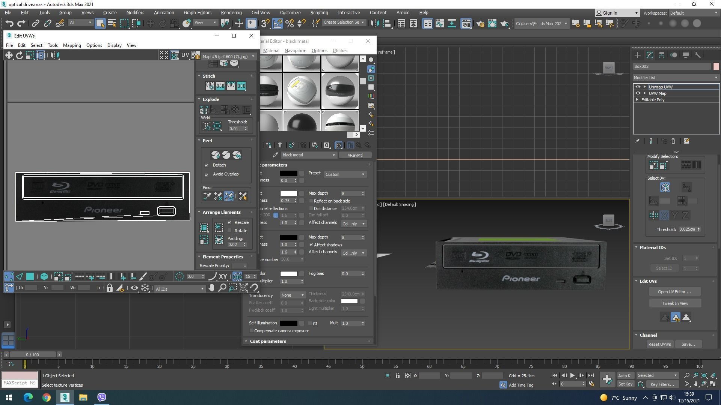Click the Hierarchy panel tab icon
Screen dimensions: 721x405
point(662,55)
